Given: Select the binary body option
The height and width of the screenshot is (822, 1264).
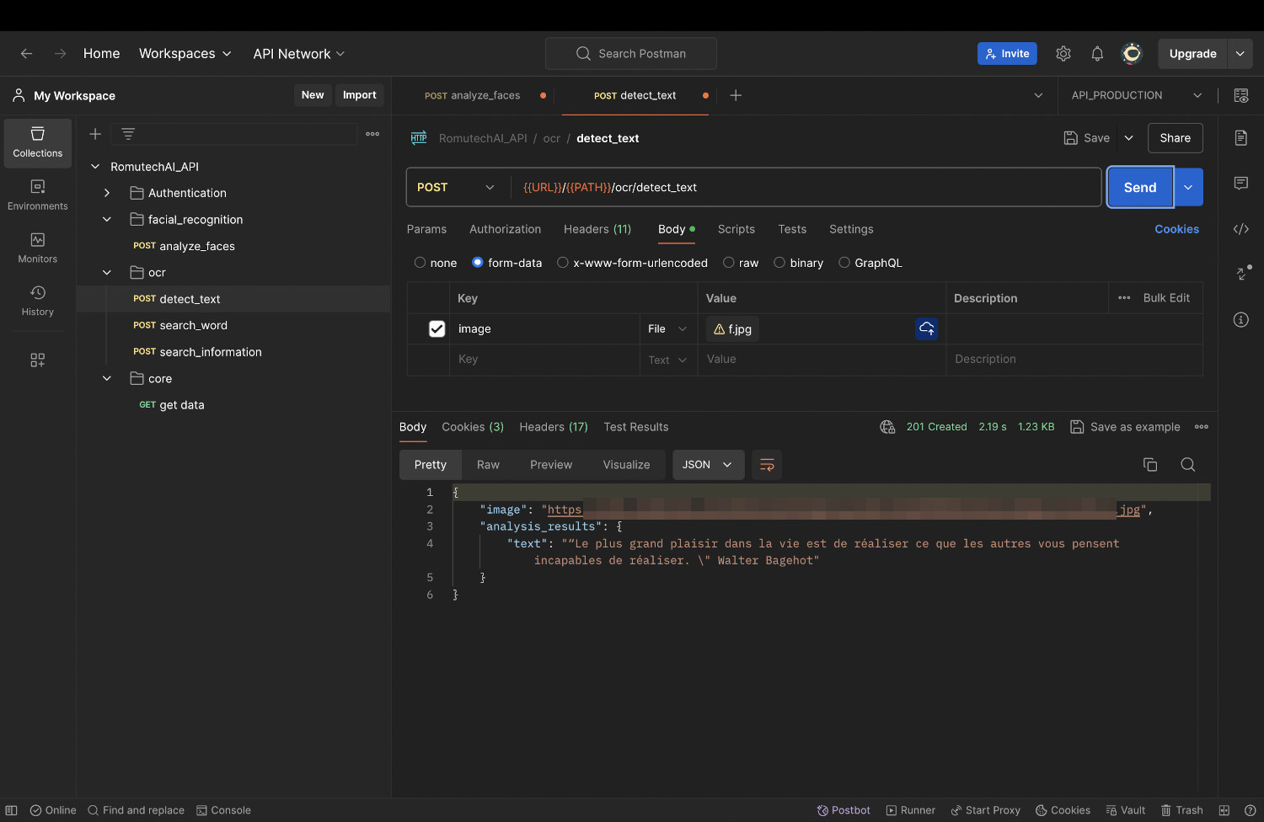Looking at the screenshot, I should tap(779, 263).
